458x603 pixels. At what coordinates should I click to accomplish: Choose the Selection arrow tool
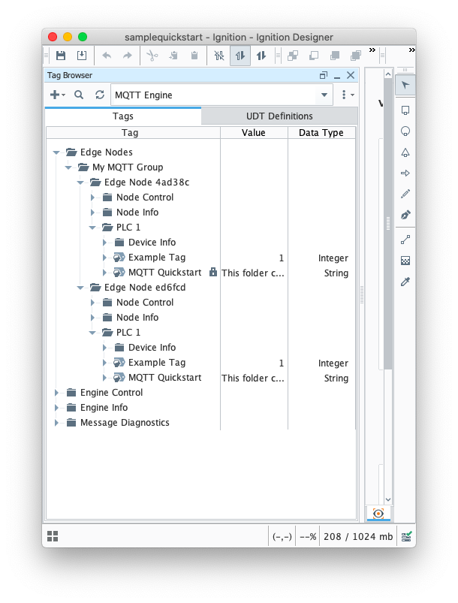[x=405, y=85]
